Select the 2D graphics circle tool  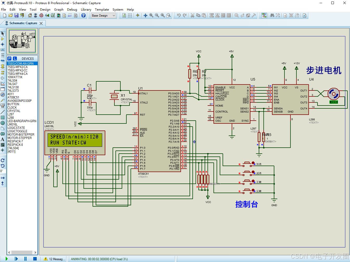pyautogui.click(x=3, y=123)
